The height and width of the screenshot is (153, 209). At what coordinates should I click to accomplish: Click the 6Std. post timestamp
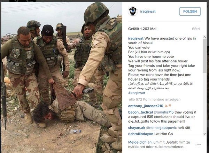(x=196, y=29)
